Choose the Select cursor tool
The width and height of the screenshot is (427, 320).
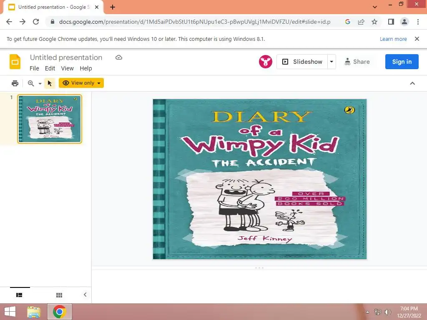pos(50,83)
